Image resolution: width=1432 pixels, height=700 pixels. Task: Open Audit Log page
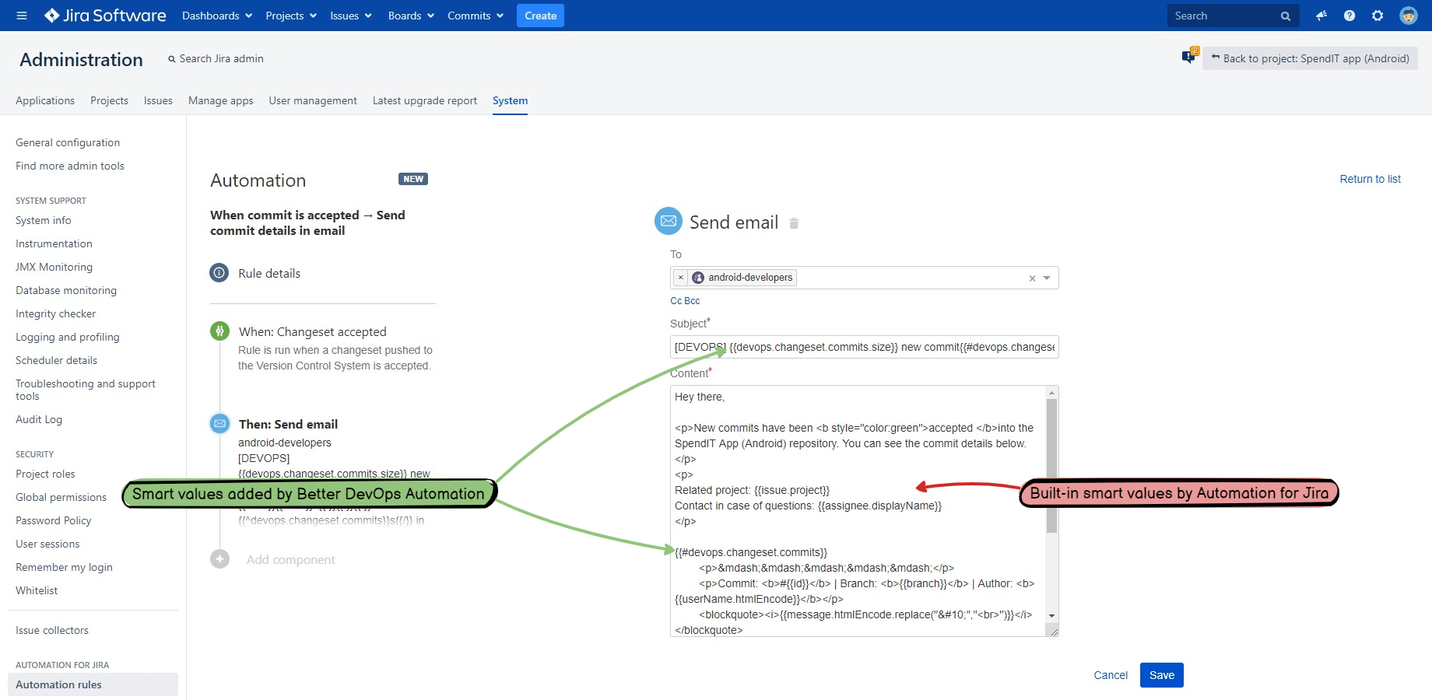coord(39,419)
